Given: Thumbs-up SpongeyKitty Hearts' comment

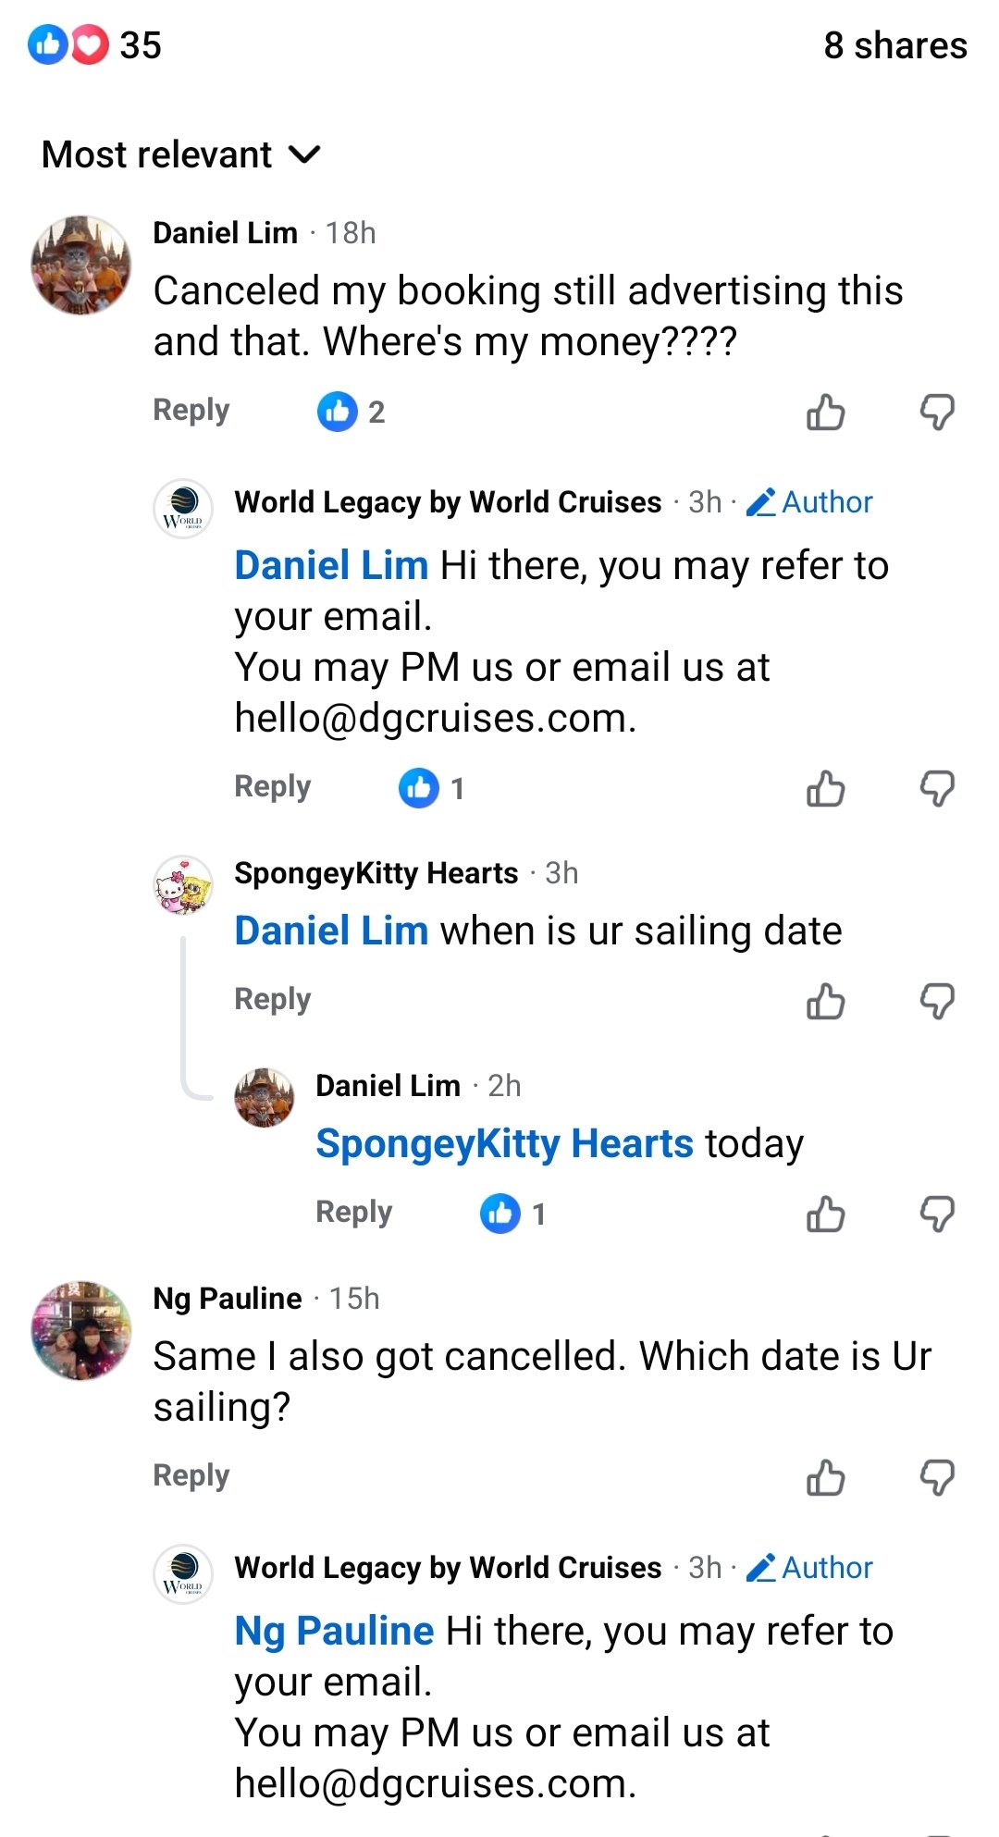Looking at the screenshot, I should (x=825, y=1001).
